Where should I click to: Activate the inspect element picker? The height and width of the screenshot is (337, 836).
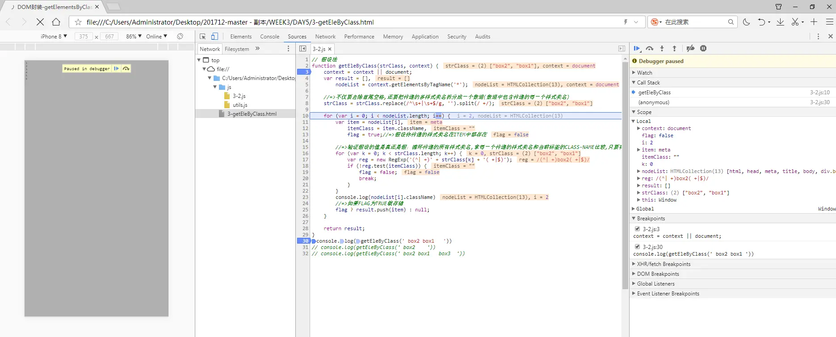click(x=203, y=37)
